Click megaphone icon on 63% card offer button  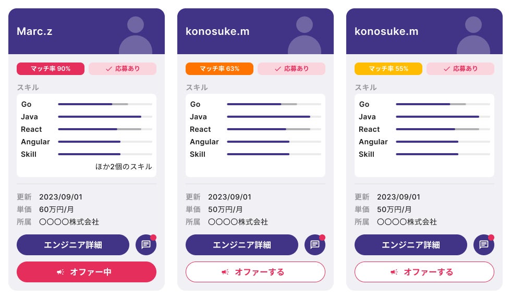pos(225,272)
